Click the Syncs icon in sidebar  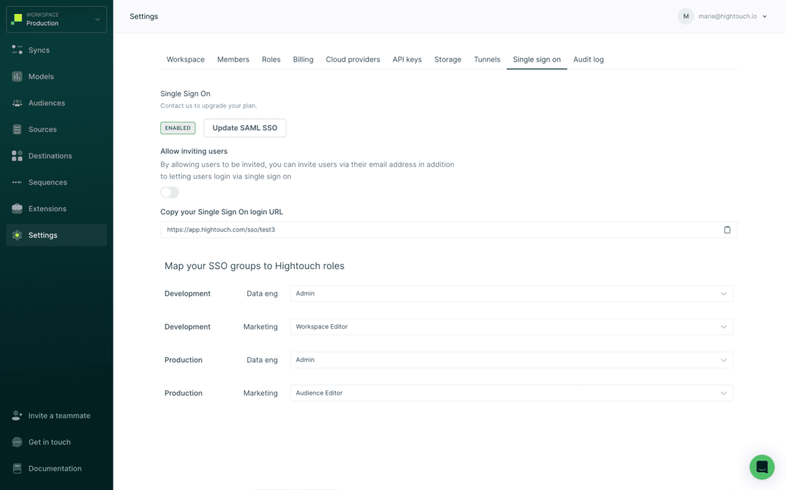17,50
